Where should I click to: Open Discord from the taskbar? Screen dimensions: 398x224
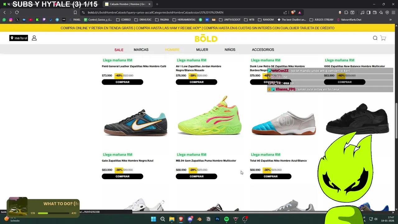pyautogui.click(x=190, y=219)
